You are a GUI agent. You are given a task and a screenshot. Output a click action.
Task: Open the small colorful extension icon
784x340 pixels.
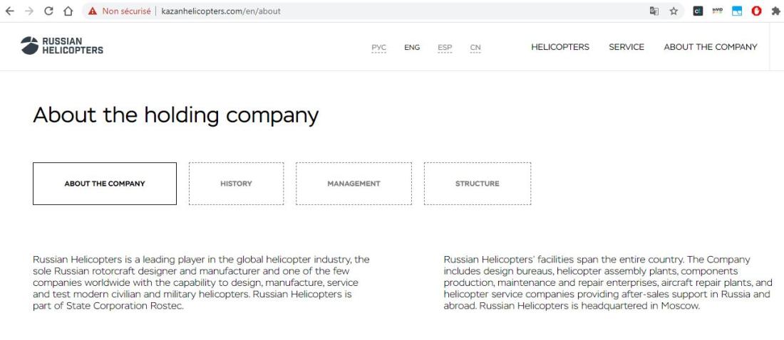(x=718, y=11)
